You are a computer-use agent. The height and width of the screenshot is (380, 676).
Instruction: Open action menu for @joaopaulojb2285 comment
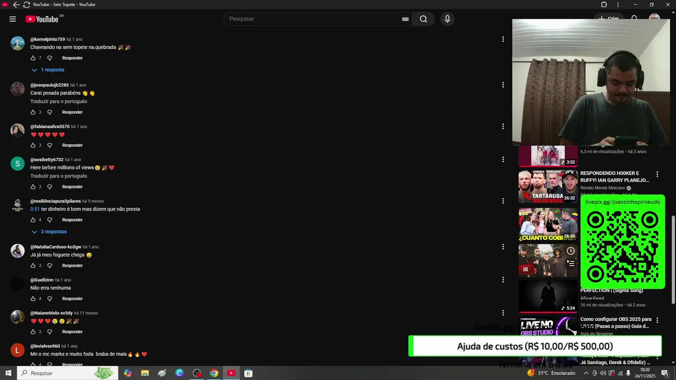coord(503,84)
